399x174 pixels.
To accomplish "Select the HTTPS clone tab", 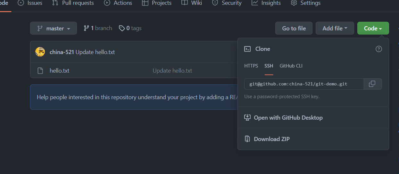I will pos(251,66).
